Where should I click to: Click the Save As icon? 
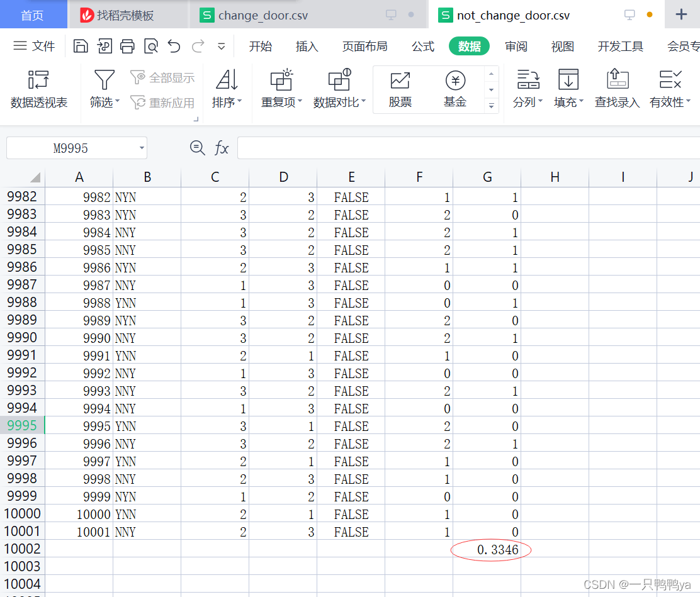pos(104,46)
